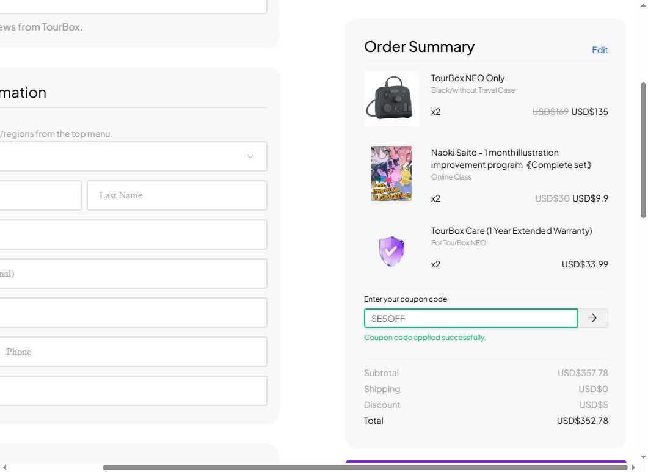Viewport: 648px width, 472px height.
Task: Click 'Coupon code applied successfully' message
Action: 425,337
